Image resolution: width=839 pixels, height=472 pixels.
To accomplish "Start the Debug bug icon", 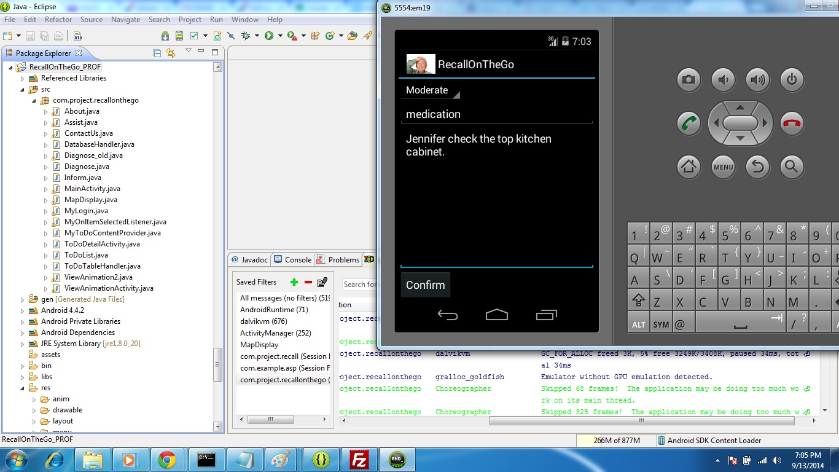I will pyautogui.click(x=246, y=36).
